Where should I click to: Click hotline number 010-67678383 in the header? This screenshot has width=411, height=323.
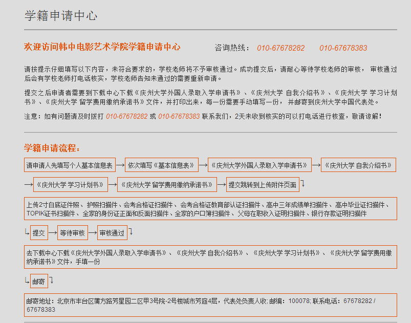[x=343, y=48]
